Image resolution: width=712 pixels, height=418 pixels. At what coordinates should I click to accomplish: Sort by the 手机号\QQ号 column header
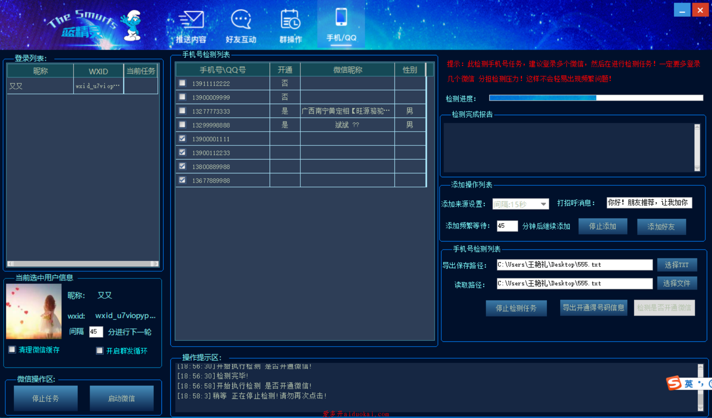223,70
